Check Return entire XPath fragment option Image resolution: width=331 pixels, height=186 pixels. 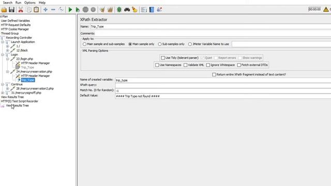(214, 74)
